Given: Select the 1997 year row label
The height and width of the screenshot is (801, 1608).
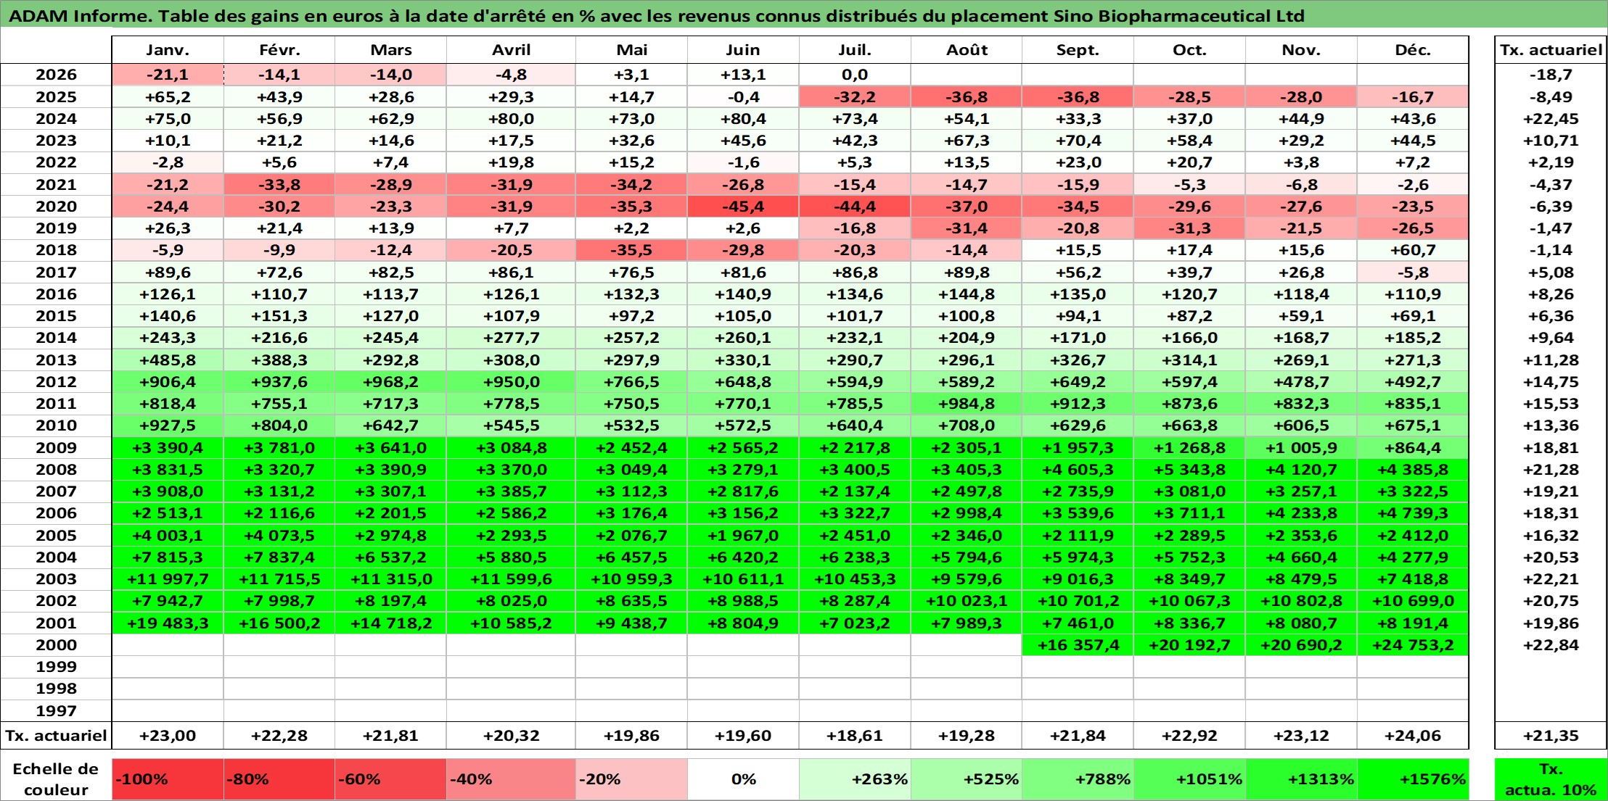Looking at the screenshot, I should click(x=56, y=711).
